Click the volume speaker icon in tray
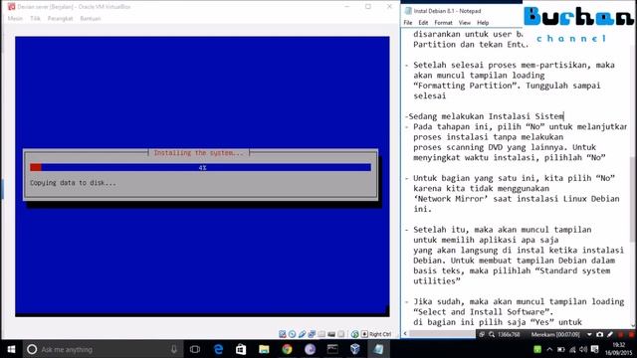 583,349
